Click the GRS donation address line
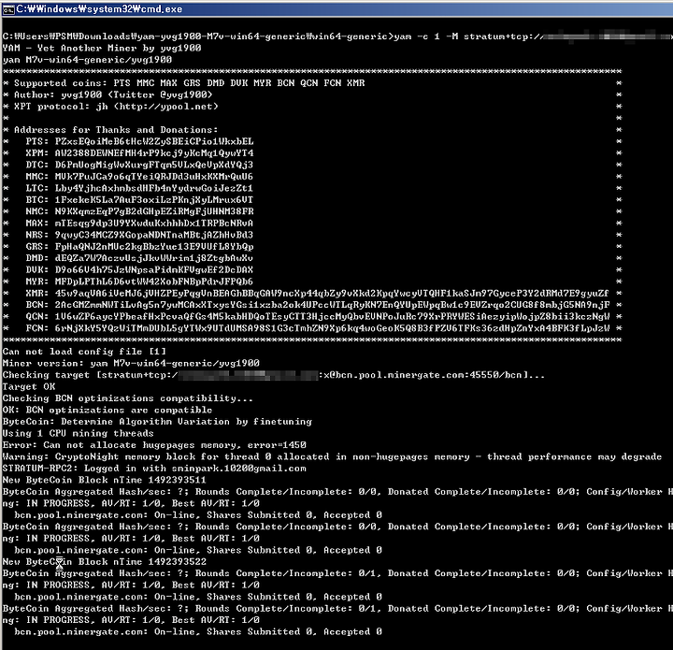673x650 pixels. (139, 246)
